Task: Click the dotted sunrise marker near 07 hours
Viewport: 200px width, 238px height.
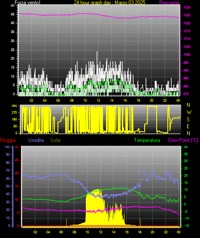Action: (67, 223)
